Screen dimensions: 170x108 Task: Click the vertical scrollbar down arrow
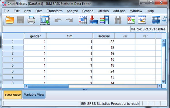(164, 82)
